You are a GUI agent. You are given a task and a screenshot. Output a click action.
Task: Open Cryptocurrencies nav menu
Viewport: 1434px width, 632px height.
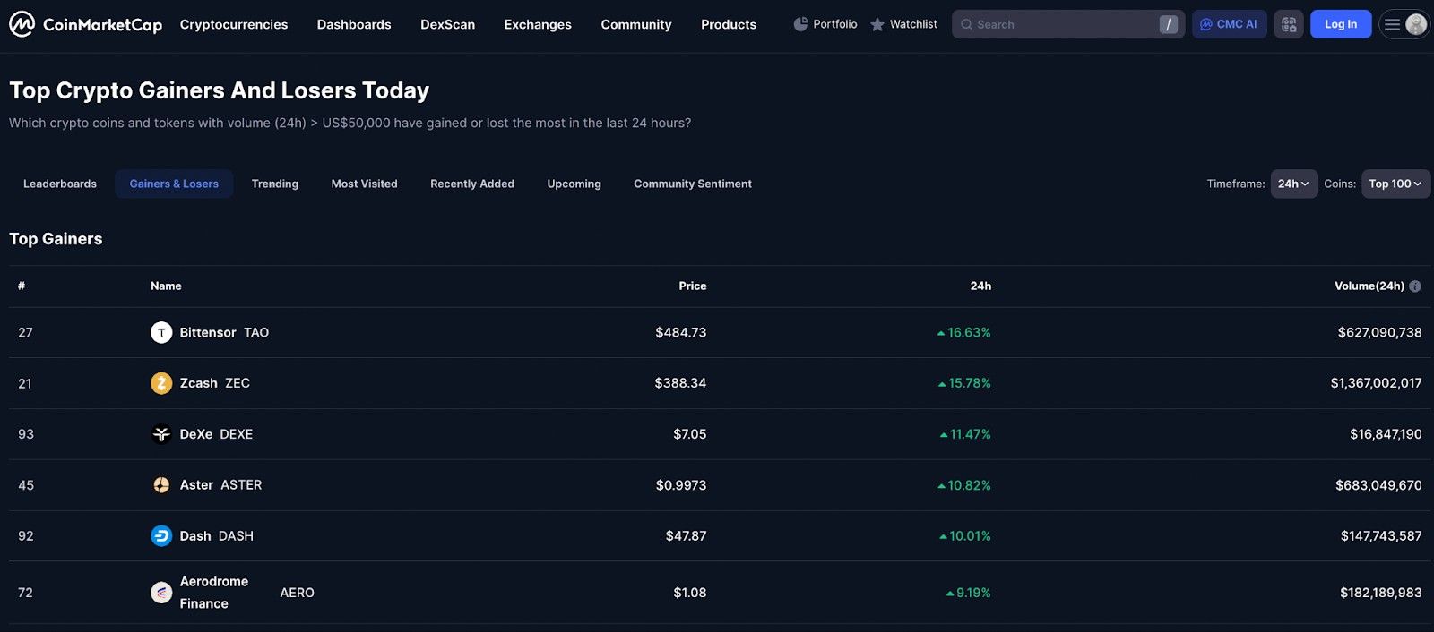[234, 24]
